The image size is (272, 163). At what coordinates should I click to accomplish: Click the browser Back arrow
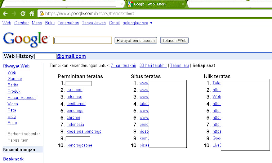point(5,14)
